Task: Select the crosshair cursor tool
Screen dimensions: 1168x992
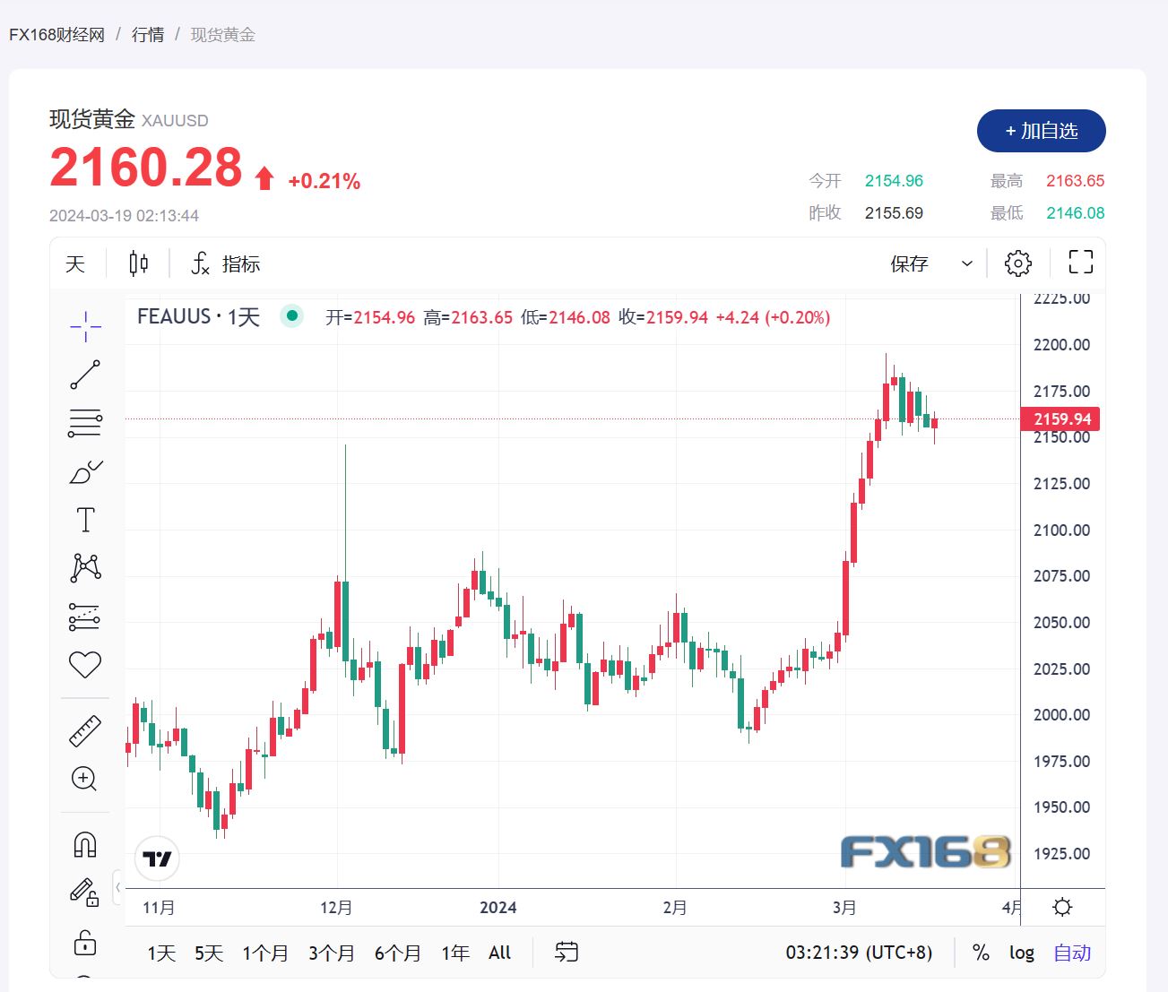Action: point(84,327)
